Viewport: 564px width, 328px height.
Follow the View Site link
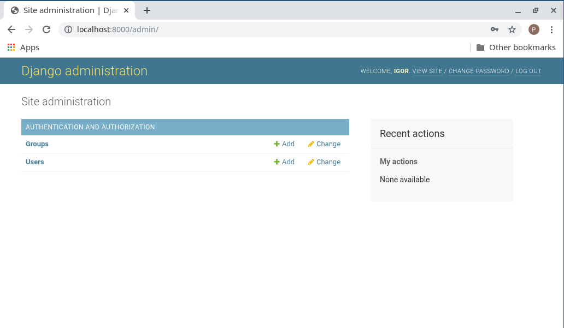[x=427, y=71]
